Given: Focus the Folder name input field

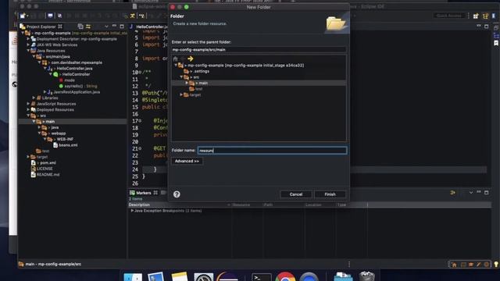Looking at the screenshot, I should (x=272, y=151).
